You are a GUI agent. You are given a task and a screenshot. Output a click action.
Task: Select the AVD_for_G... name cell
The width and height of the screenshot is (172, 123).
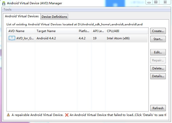click(25, 38)
